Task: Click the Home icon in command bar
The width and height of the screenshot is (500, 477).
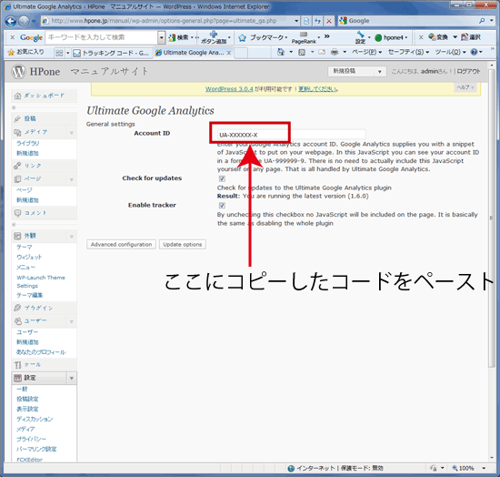Action: [281, 52]
